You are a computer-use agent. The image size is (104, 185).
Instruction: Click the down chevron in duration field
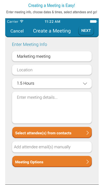pos(85,83)
